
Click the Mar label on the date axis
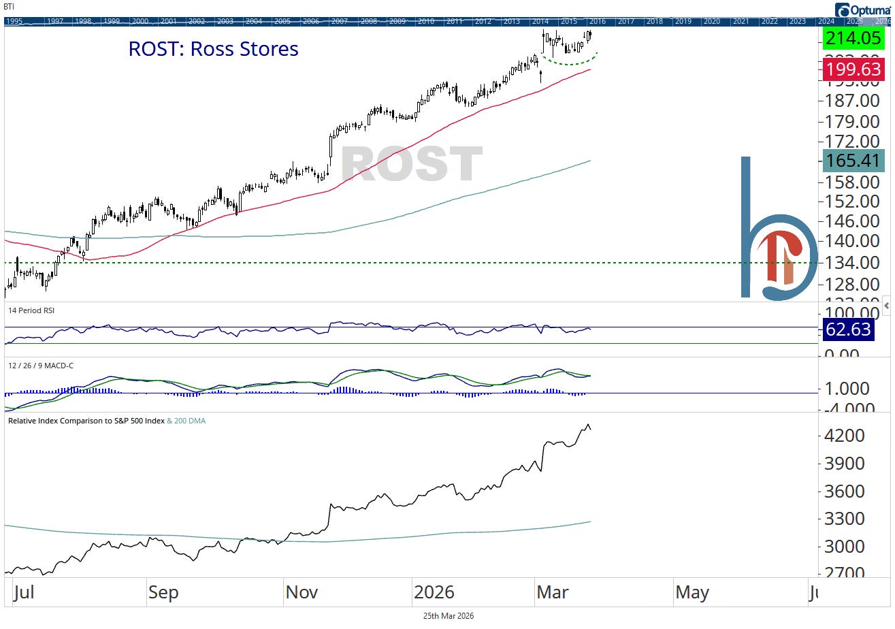click(553, 592)
